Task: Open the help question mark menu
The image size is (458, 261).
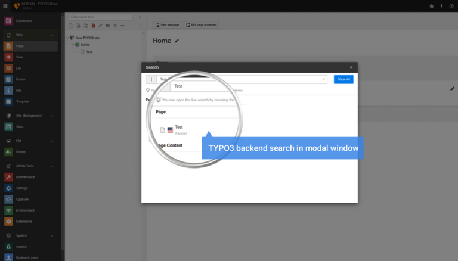Action: tap(451, 6)
